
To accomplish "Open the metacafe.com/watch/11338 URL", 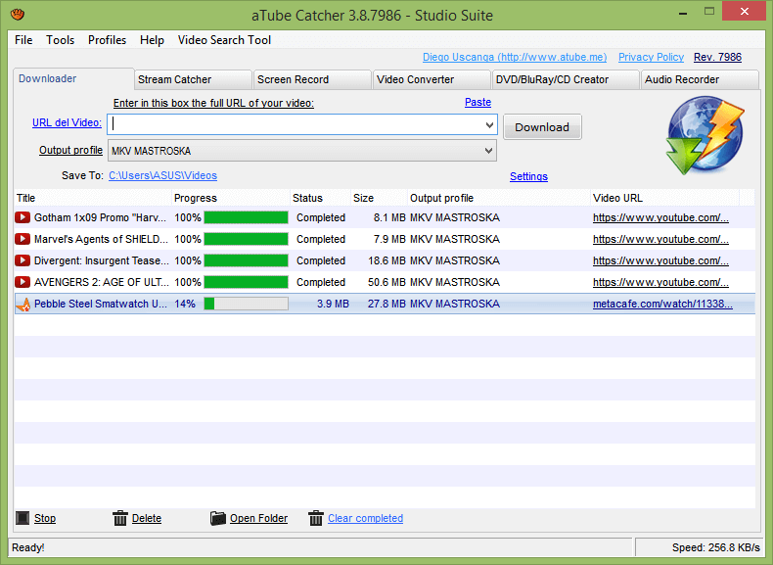I will coord(662,304).
